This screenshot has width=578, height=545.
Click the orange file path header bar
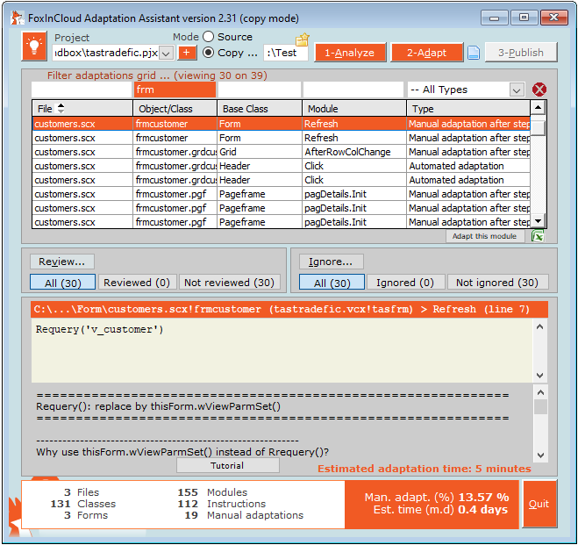pos(289,310)
